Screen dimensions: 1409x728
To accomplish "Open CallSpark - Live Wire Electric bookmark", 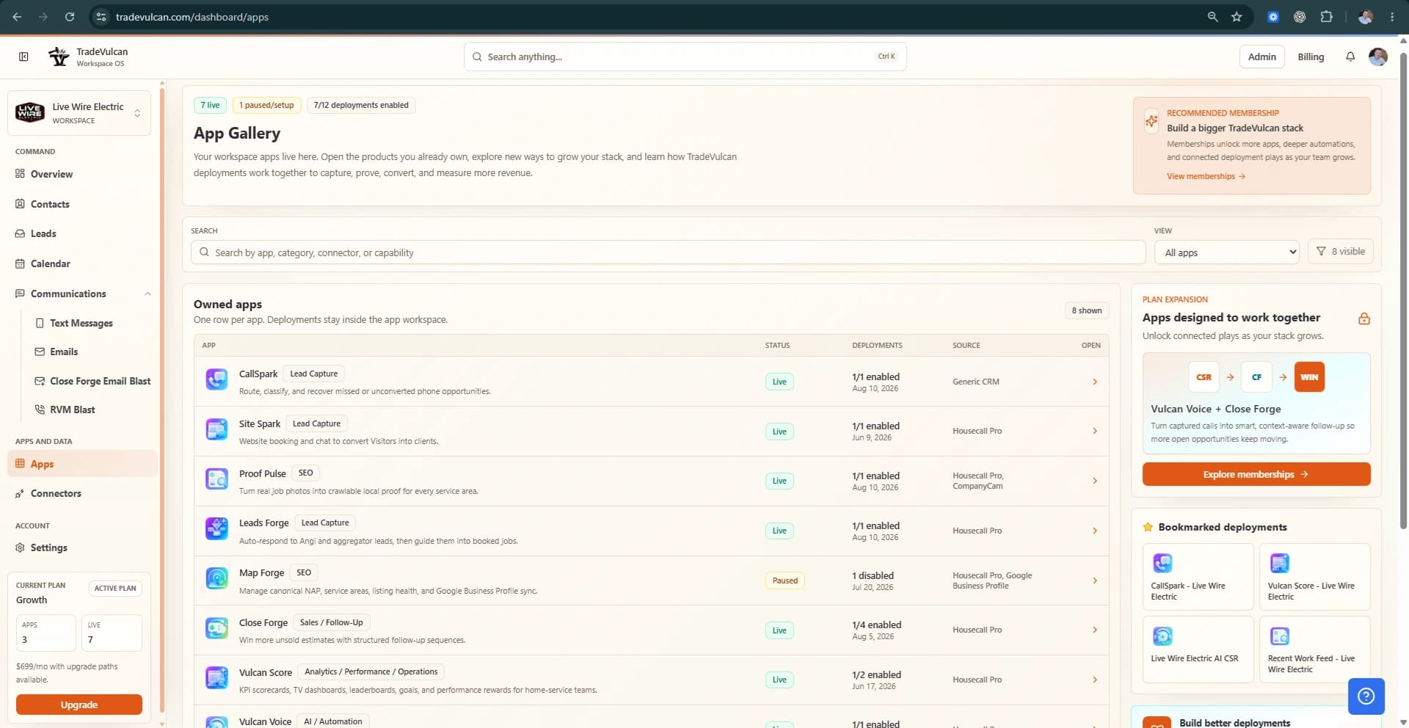I will 1198,577.
